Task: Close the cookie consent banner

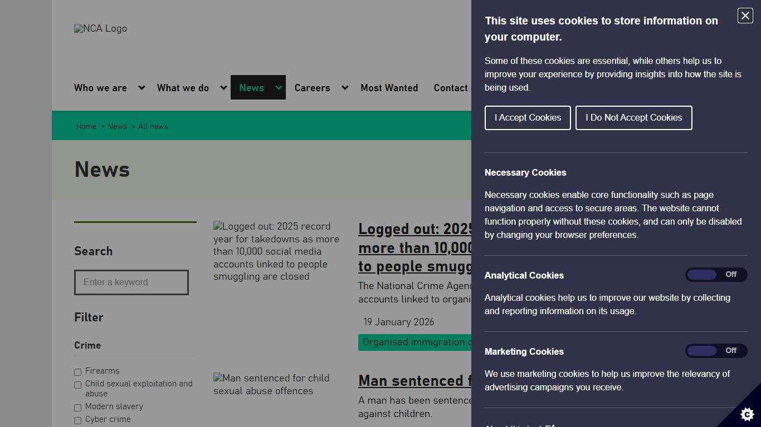Action: (744, 16)
